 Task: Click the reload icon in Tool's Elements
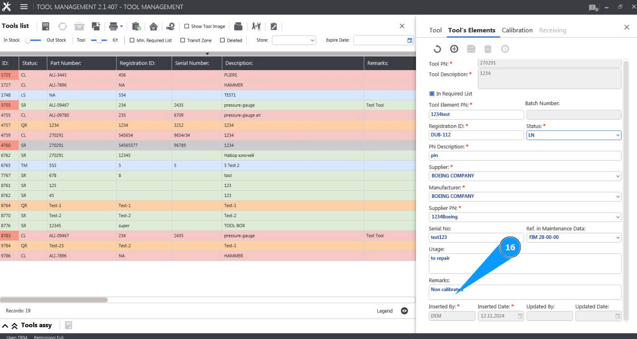point(437,49)
